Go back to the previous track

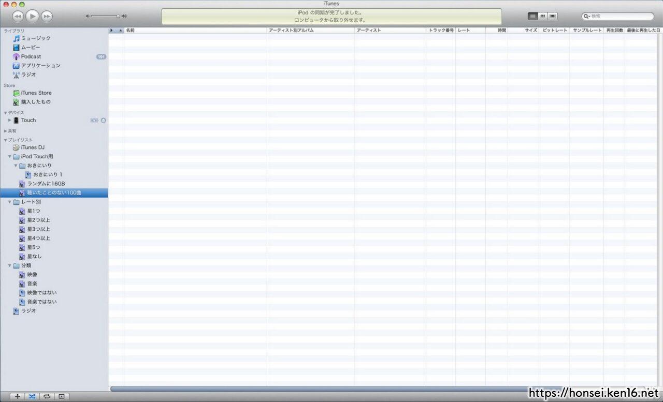pos(18,17)
